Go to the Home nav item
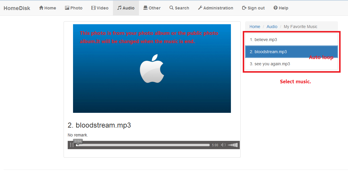Screen dimensions: 348x171 [48, 8]
